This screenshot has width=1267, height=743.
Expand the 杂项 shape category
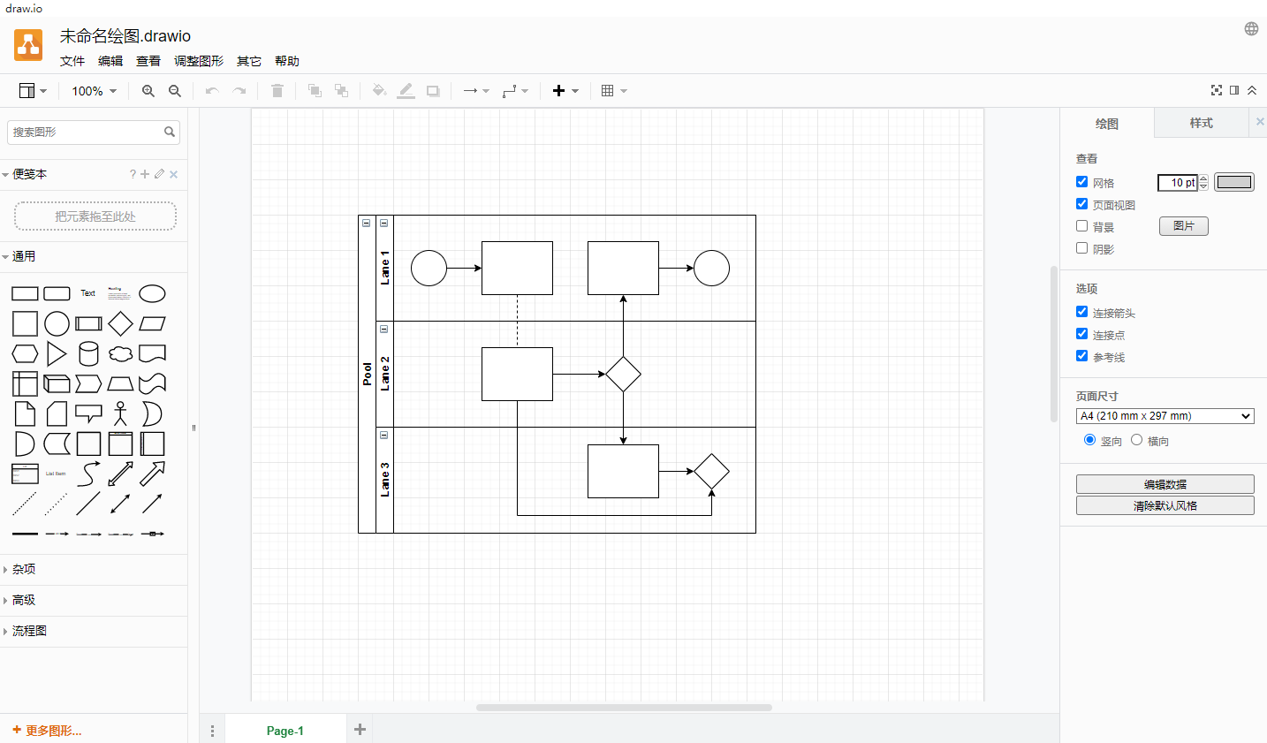click(x=94, y=570)
